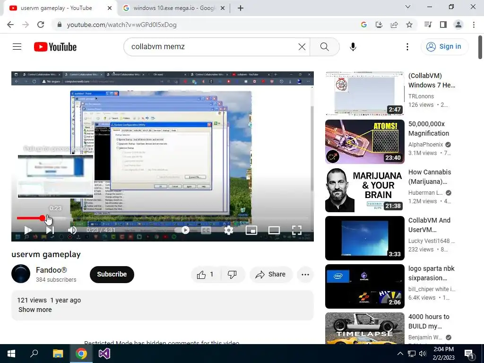This screenshot has width=484, height=363.
Task: Start voice search with the microphone
Action: [x=353, y=47]
